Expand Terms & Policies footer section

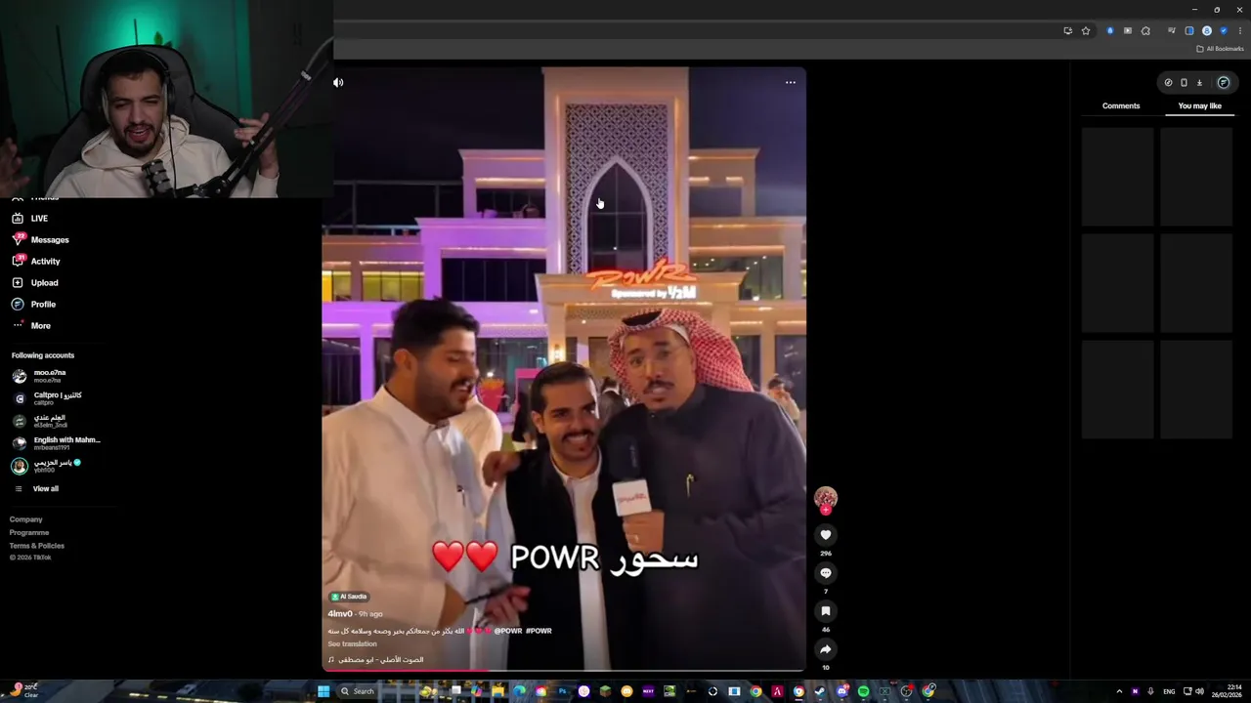(37, 545)
